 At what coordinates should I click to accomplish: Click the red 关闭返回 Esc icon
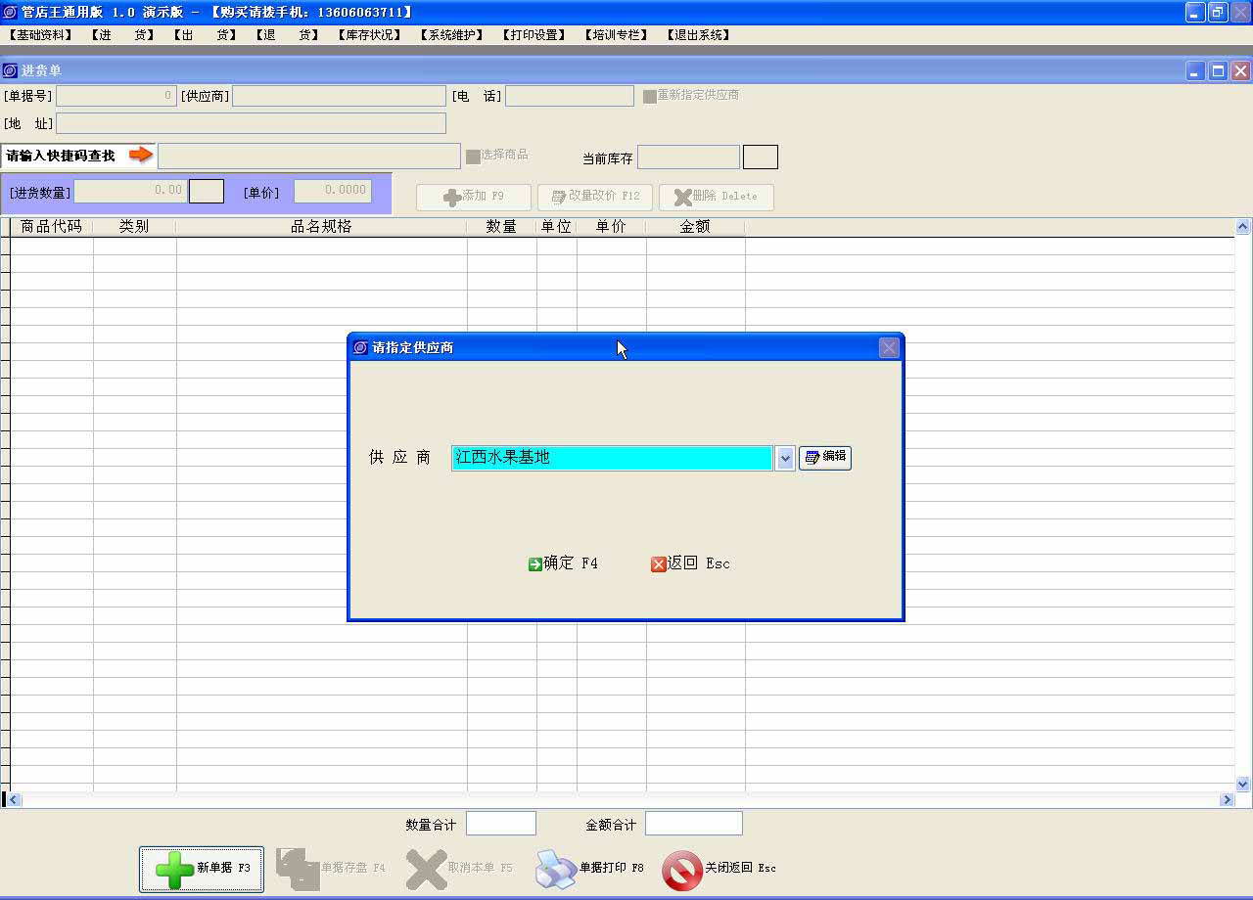(682, 870)
